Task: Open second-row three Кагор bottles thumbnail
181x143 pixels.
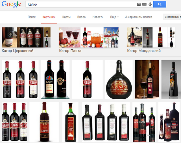Action: coord(14,122)
